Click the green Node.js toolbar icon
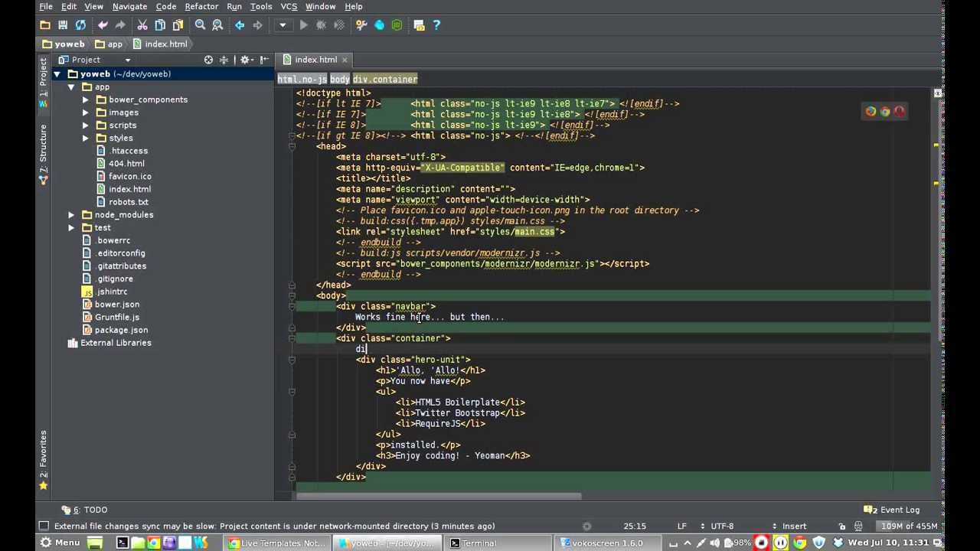Image resolution: width=980 pixels, height=551 pixels. tap(397, 25)
